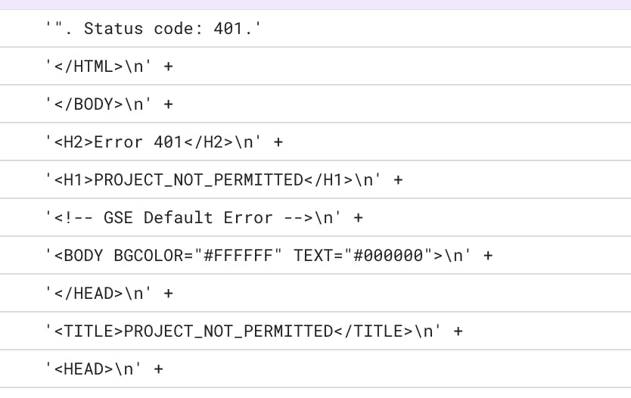Click the word 'Default' in GSE comment

tap(179, 218)
